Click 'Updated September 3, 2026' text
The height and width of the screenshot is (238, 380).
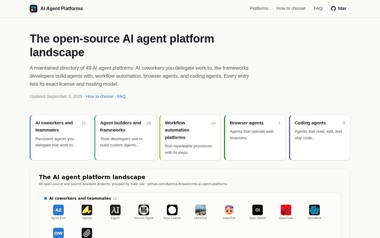pos(56,96)
